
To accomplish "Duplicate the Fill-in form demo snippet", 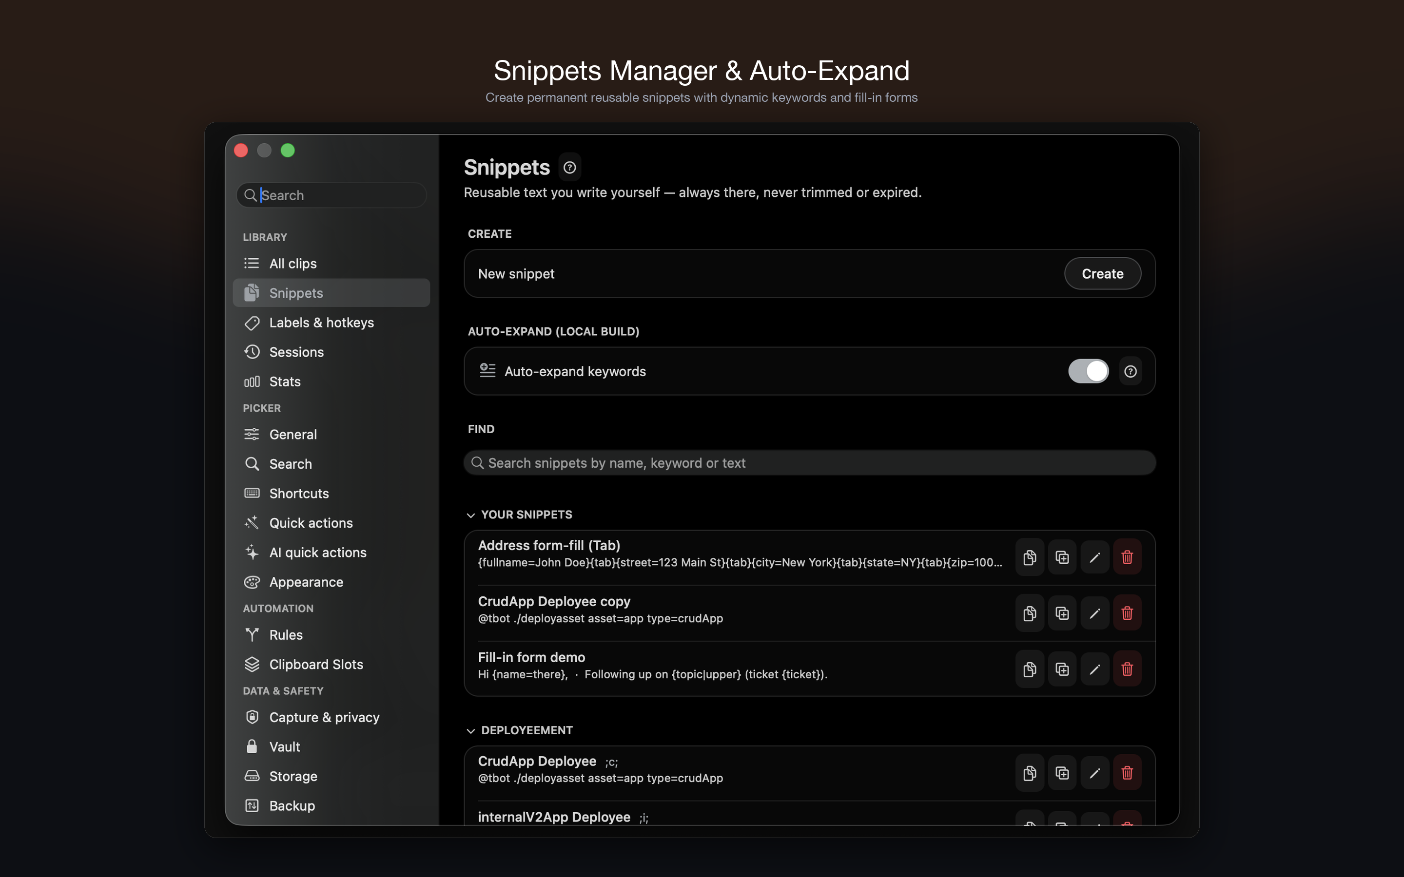I will point(1062,669).
